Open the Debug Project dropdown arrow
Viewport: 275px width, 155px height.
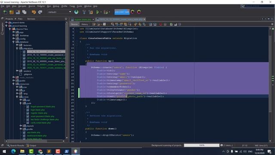pos(109,12)
